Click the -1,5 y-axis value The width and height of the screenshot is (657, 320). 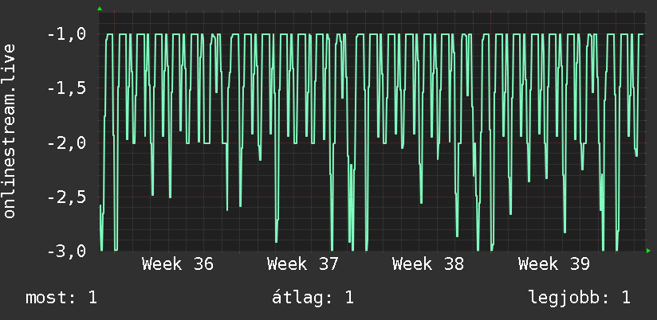click(x=67, y=88)
